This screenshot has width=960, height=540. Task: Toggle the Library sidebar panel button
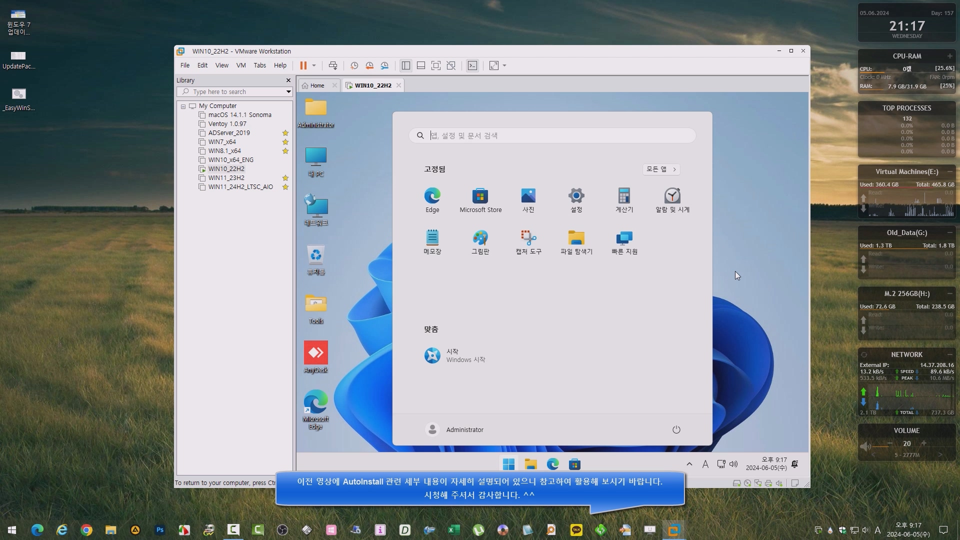click(x=406, y=65)
